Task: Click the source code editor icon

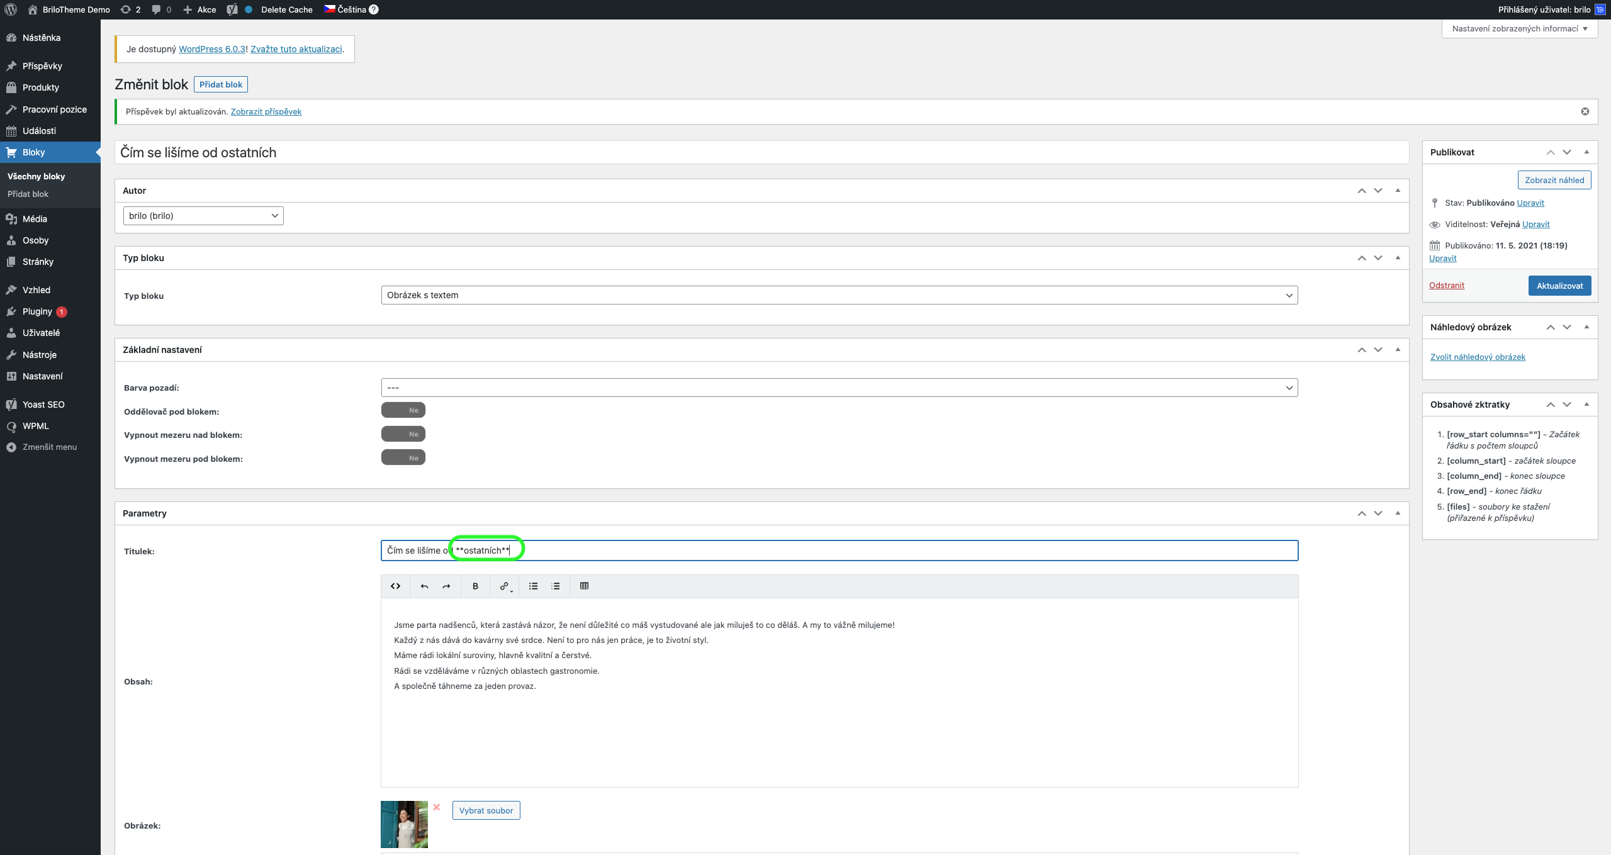Action: point(395,586)
